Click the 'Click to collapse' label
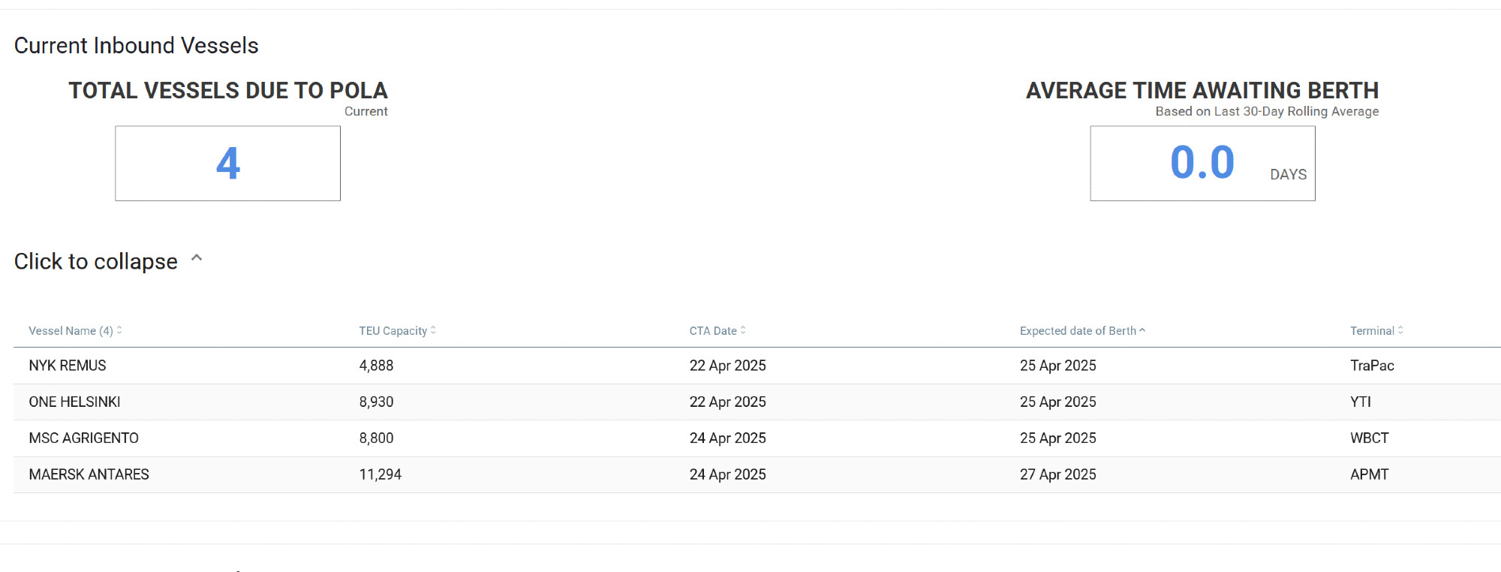Screen dimensions: 1501x572 coord(96,261)
